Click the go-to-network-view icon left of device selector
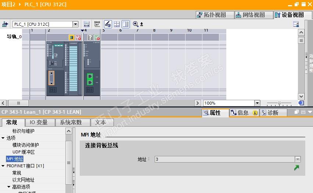This screenshot has width=313, height=193. pyautogui.click(x=5, y=24)
